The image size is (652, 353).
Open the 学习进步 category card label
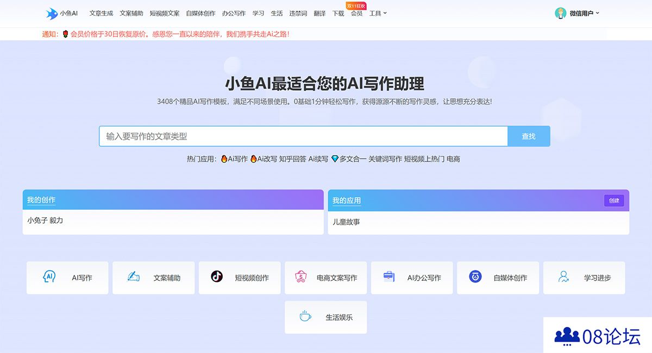(x=597, y=278)
